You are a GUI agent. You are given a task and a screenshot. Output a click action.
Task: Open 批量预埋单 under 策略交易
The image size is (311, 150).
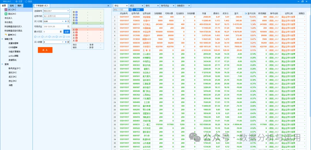click(14, 43)
